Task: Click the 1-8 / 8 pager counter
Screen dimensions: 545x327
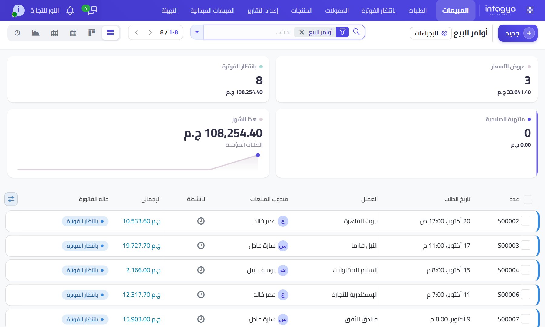Action: click(x=169, y=32)
